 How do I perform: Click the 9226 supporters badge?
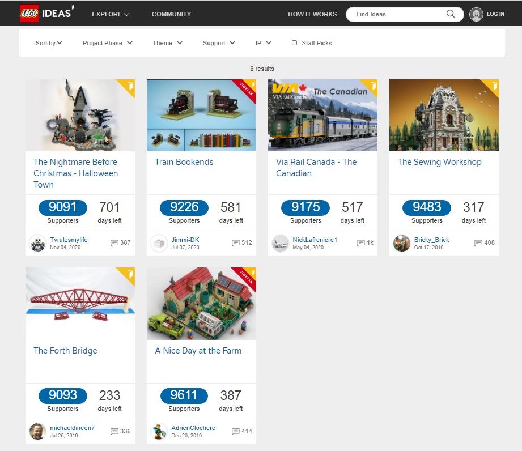click(x=184, y=207)
